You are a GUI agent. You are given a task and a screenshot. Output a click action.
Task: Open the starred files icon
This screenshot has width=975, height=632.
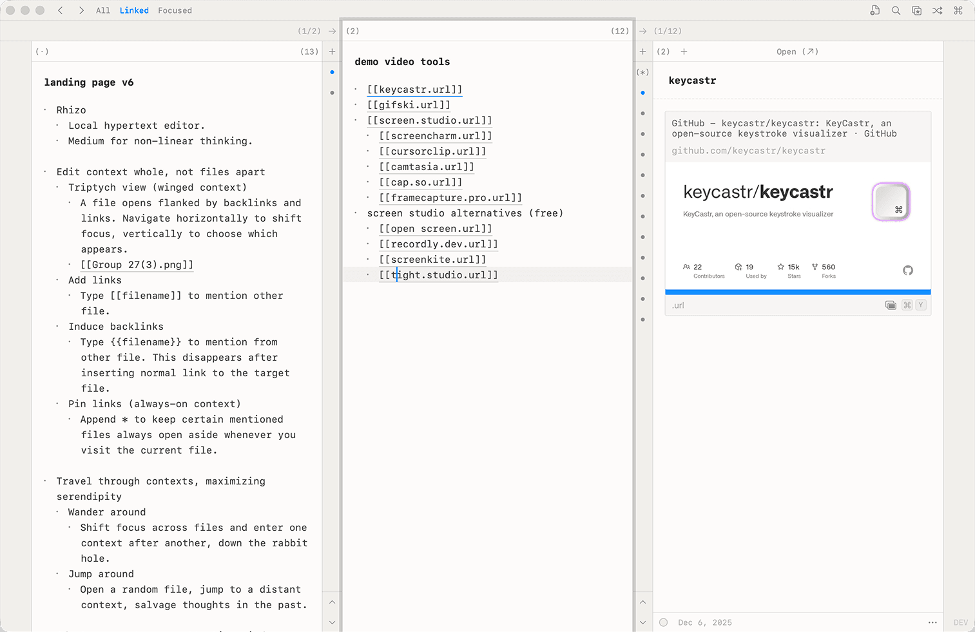point(916,10)
